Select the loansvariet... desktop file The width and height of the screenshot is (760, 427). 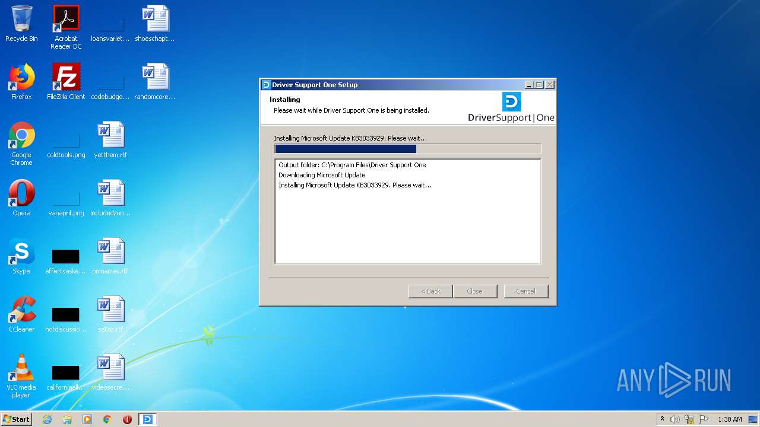[x=110, y=24]
